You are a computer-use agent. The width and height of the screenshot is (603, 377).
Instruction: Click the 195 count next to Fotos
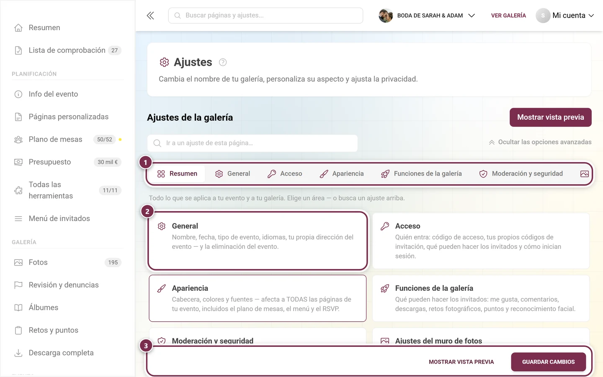(113, 263)
